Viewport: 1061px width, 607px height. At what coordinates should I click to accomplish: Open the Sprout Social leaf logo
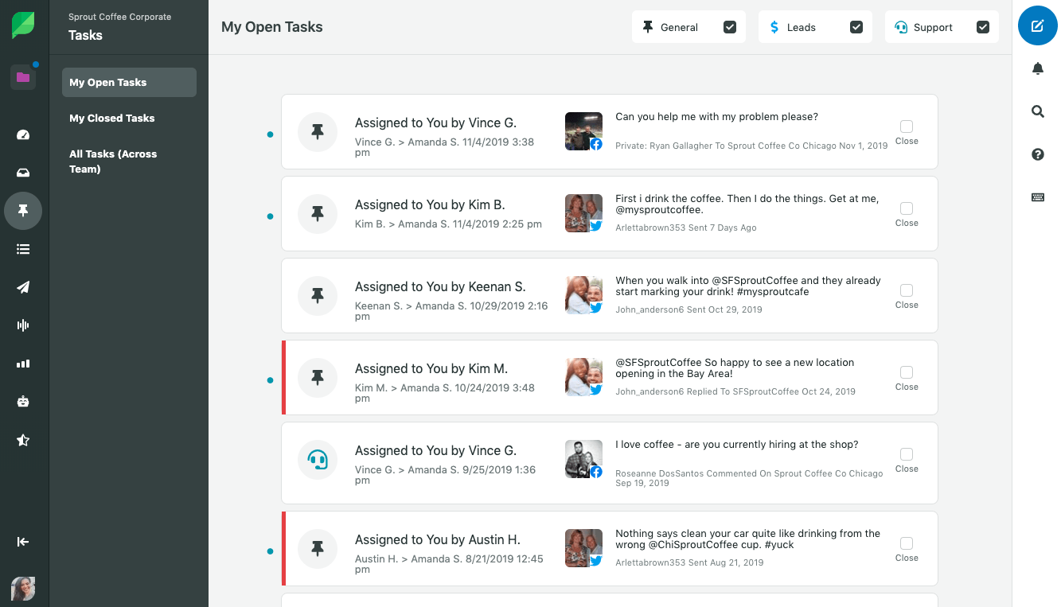(23, 25)
